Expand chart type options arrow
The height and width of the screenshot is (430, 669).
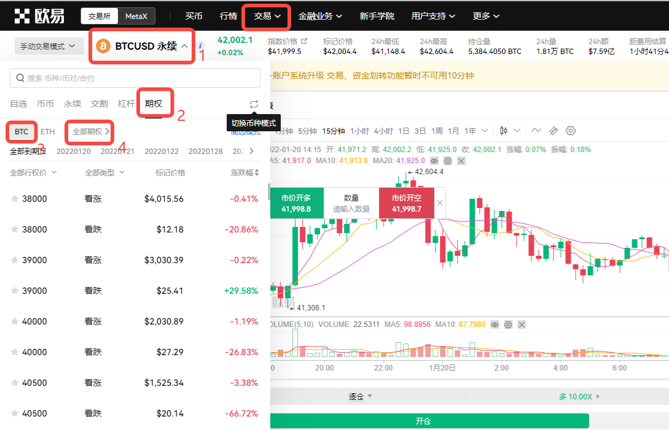click(517, 131)
